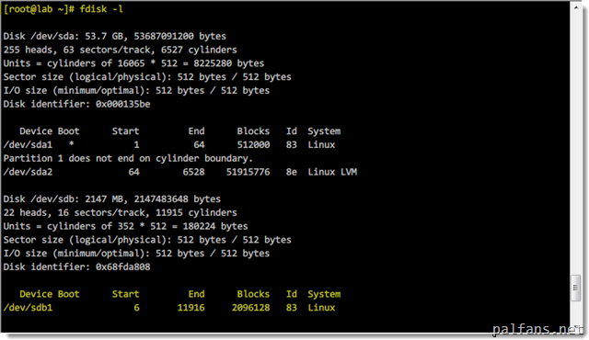Click the 'fdisk -l' command text
Screen dimensions: 589x340
coord(101,9)
